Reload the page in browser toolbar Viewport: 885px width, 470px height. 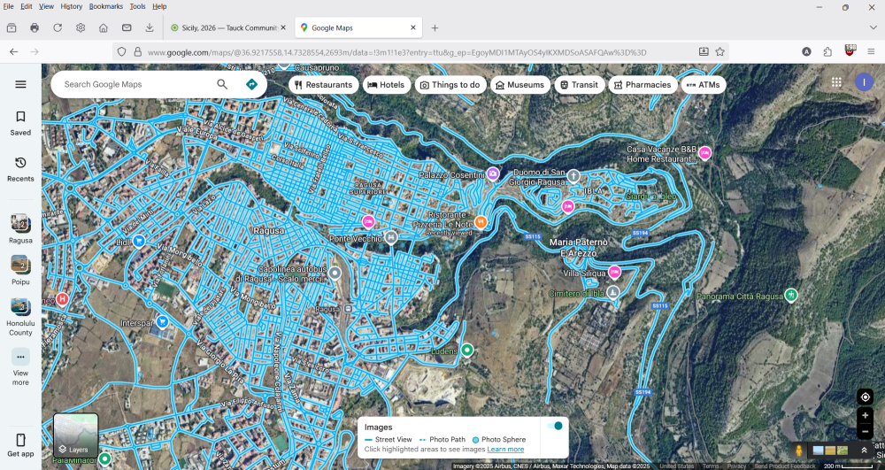(58, 27)
